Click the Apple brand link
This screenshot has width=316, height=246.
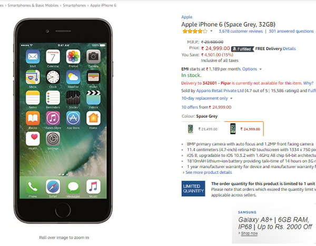(x=187, y=17)
